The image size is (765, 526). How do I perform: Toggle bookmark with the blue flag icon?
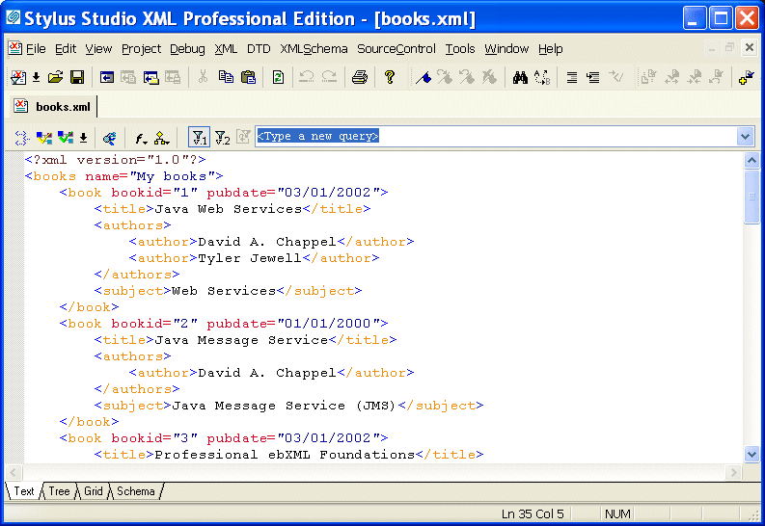click(423, 77)
